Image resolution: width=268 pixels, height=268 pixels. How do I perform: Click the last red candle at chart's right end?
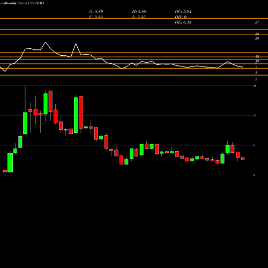click(x=243, y=159)
